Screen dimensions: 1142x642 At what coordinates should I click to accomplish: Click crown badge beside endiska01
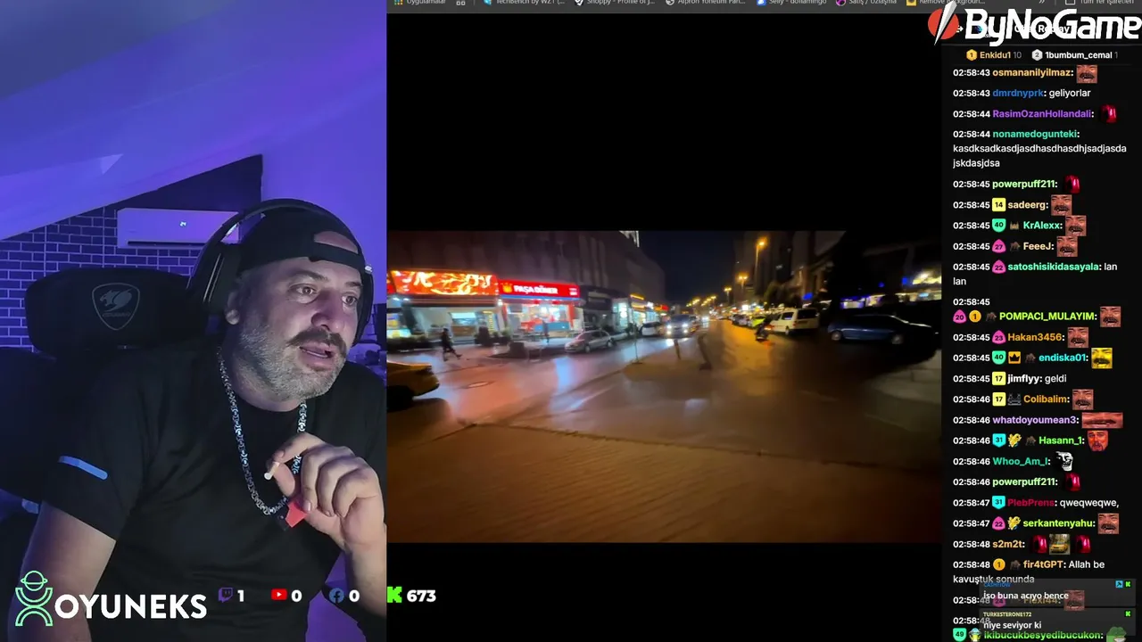click(1014, 358)
